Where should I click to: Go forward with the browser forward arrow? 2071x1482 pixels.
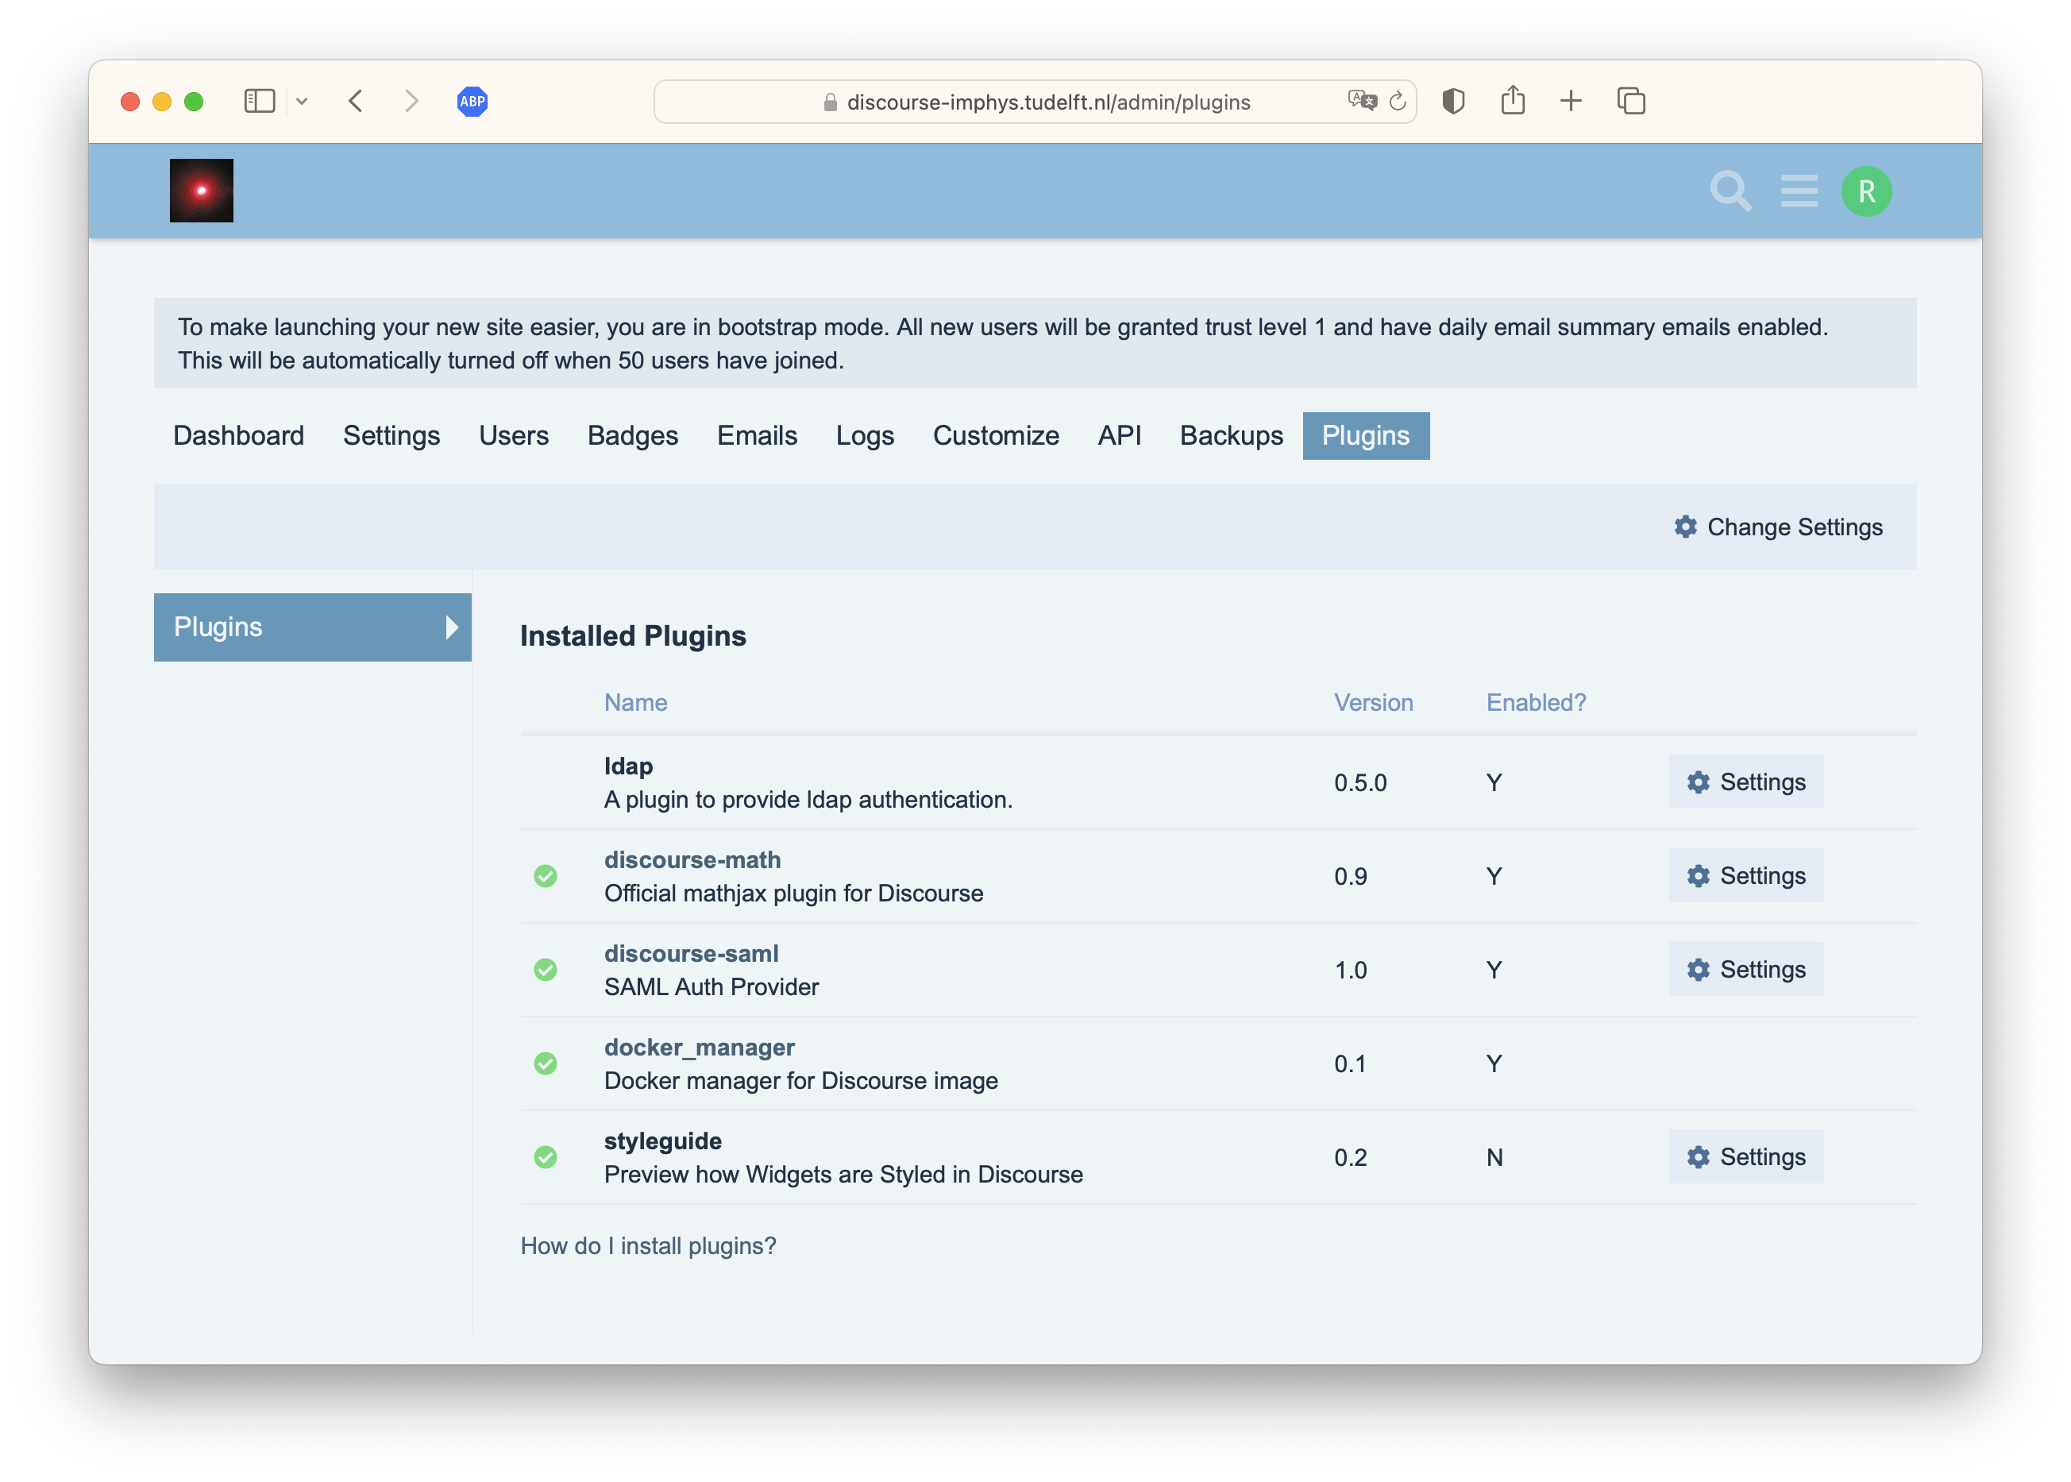tap(412, 102)
